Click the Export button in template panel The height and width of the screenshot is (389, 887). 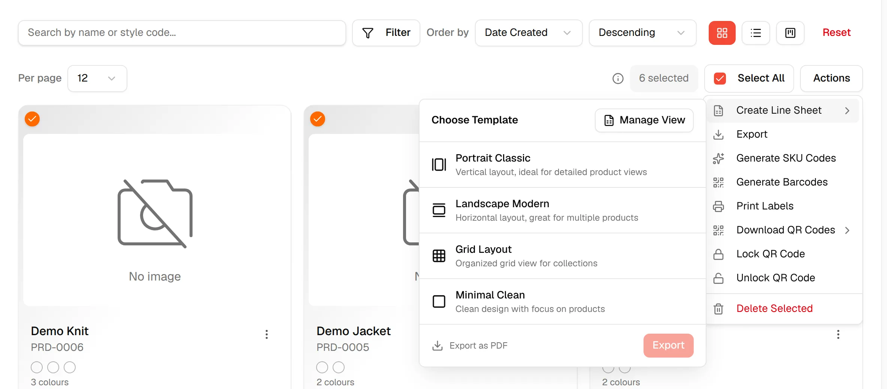(668, 345)
